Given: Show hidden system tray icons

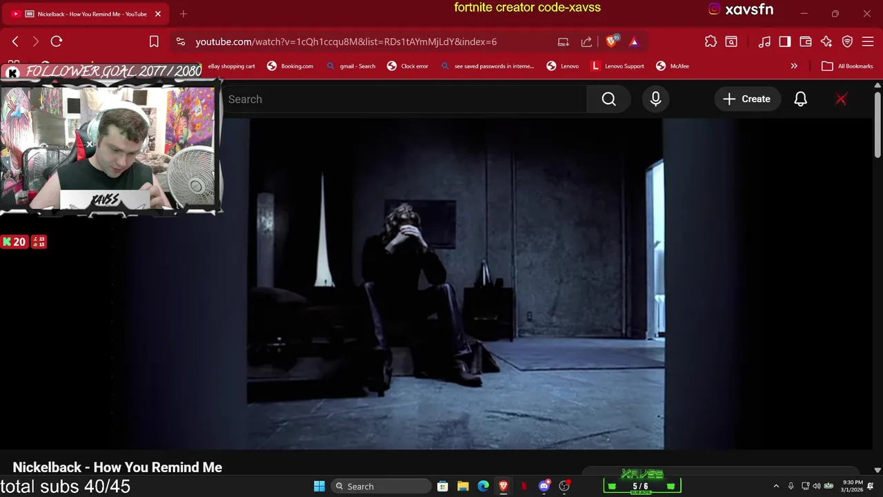Looking at the screenshot, I should tap(776, 486).
